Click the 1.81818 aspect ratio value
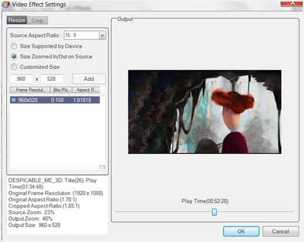Screen dimensions: 304x242 82,100
